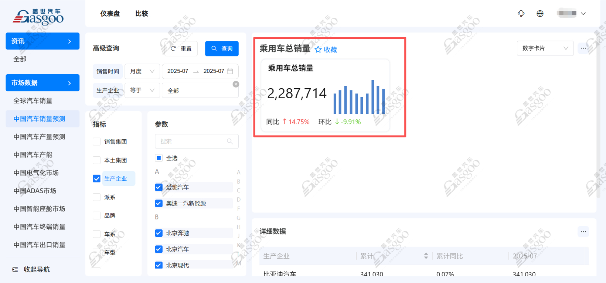Check the 销售集团 indicator checkbox
The height and width of the screenshot is (283, 606).
(x=97, y=141)
